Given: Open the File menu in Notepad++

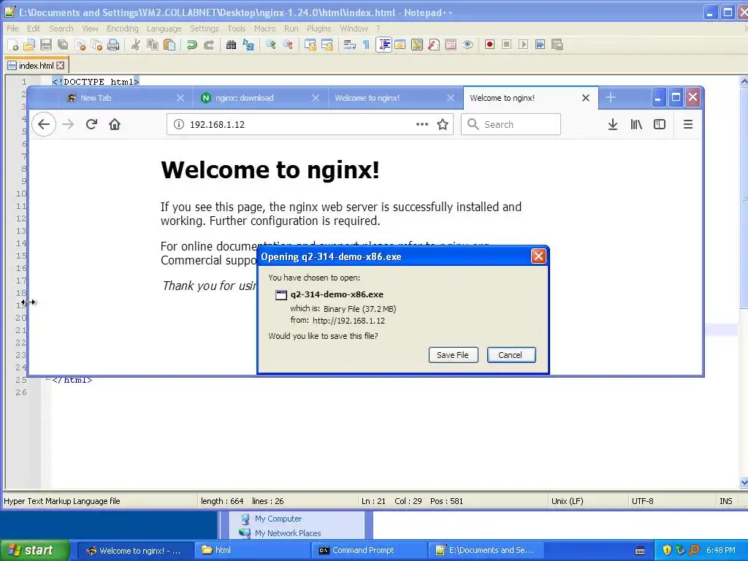Looking at the screenshot, I should [12, 28].
